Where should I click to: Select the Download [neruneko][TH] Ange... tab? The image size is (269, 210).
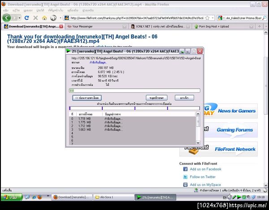pyautogui.click(x=34, y=26)
